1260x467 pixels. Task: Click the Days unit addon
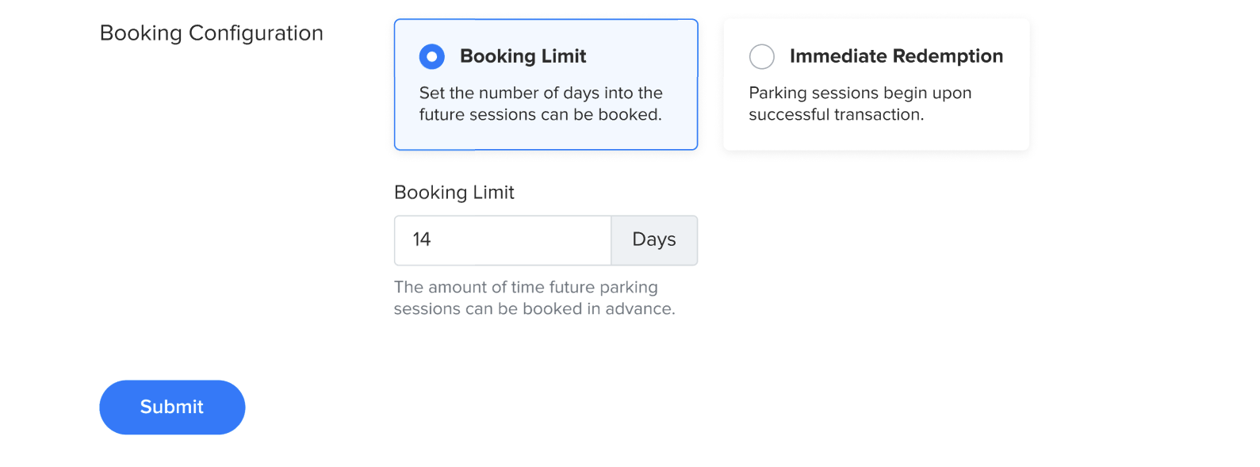point(654,240)
